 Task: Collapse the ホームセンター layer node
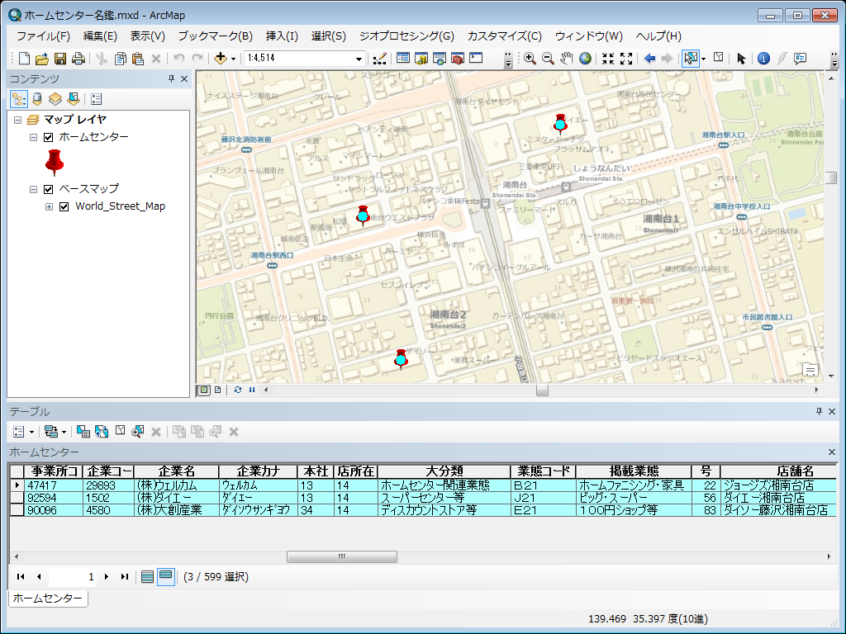coord(33,137)
